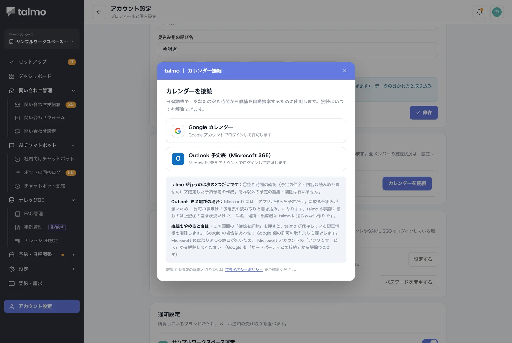Open 契約・請求 in the sidebar
This screenshot has height=343, width=512.
[x=42, y=283]
